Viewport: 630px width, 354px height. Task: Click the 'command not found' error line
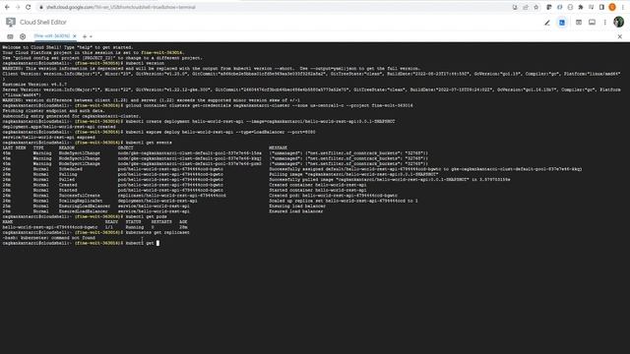click(48, 238)
